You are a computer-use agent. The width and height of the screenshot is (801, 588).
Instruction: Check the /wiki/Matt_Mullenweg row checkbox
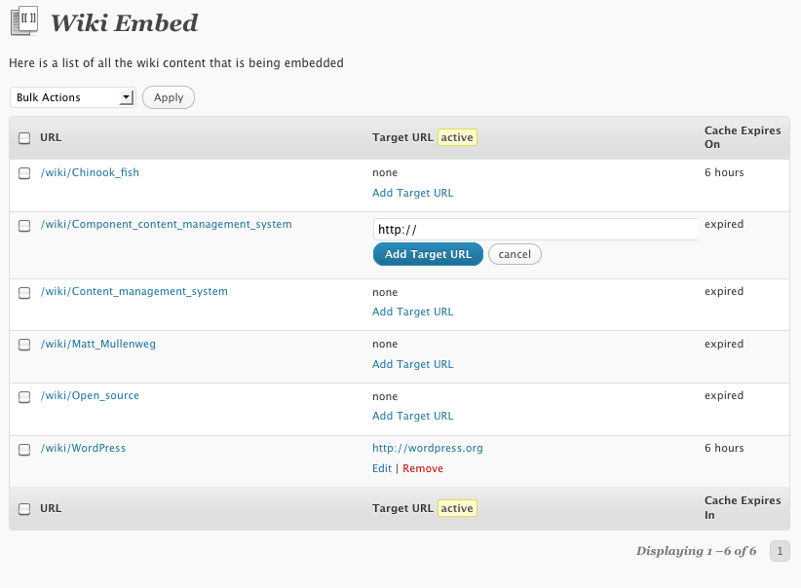24,345
